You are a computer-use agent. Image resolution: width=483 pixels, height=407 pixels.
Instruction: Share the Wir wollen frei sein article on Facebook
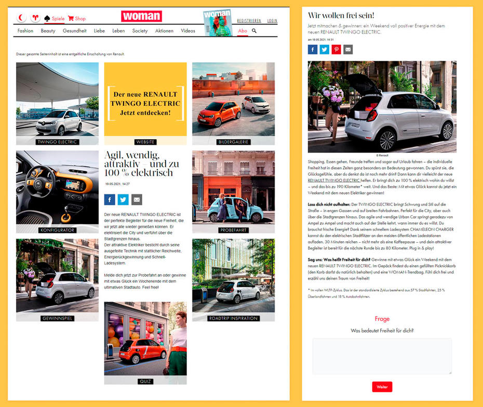pos(313,49)
